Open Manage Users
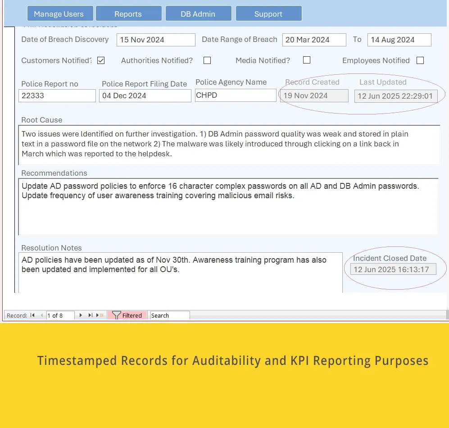The image size is (449, 428). [x=60, y=13]
